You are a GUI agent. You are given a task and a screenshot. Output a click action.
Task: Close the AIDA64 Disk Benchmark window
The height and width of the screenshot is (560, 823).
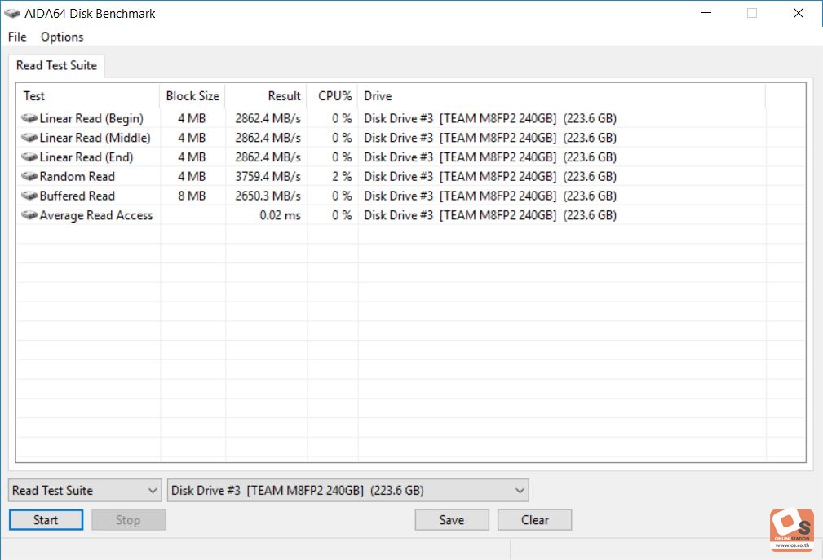click(x=799, y=13)
